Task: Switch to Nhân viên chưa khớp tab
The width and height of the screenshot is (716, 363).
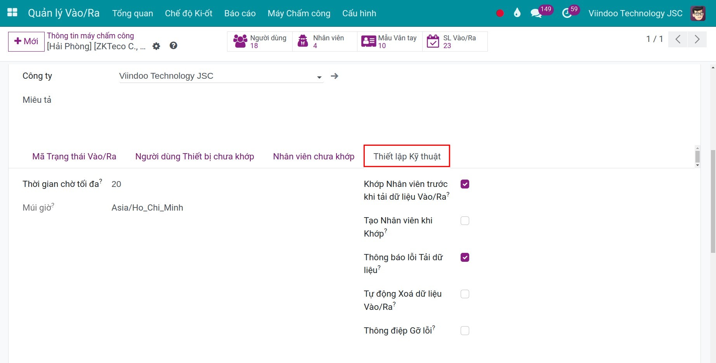Action: pyautogui.click(x=314, y=157)
